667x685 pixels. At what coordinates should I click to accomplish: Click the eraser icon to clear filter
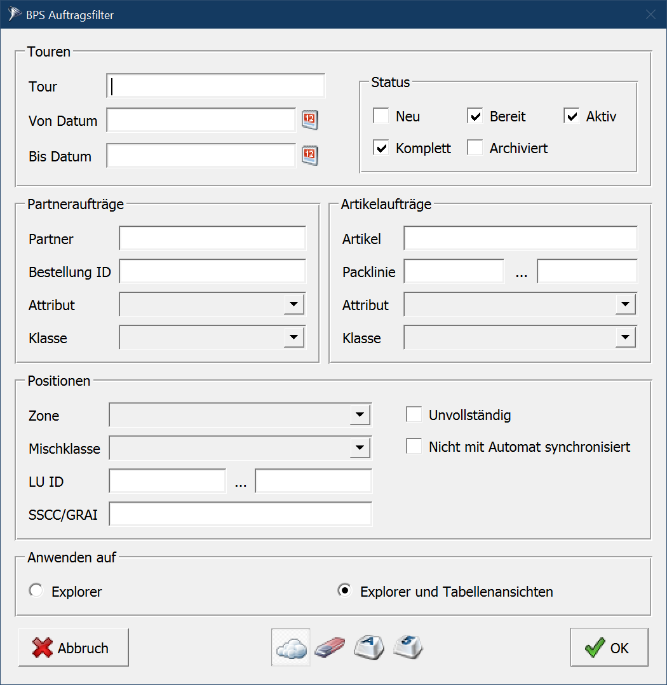pyautogui.click(x=330, y=648)
